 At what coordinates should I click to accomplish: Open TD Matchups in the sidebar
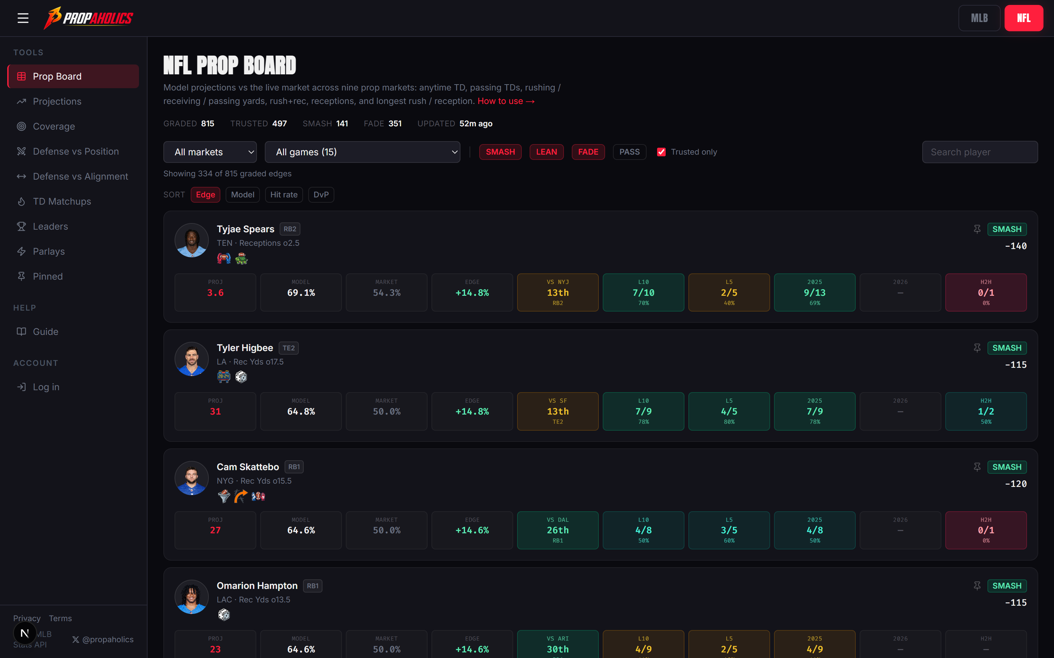pyautogui.click(x=73, y=201)
